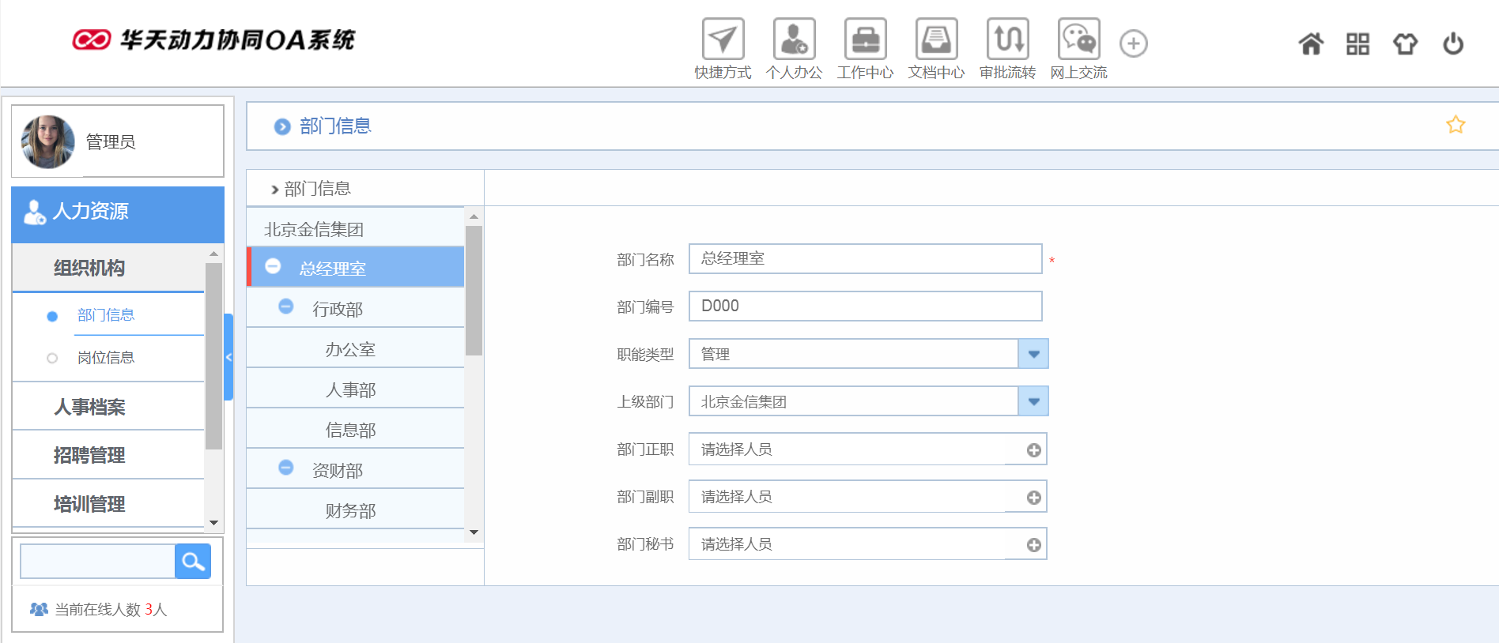Go to the home page icon

(x=1311, y=44)
